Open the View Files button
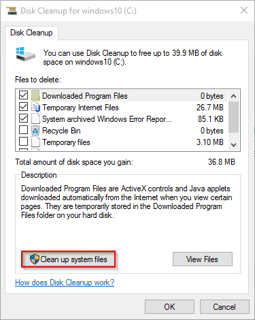Screen dimensions: 255x320 203,259
